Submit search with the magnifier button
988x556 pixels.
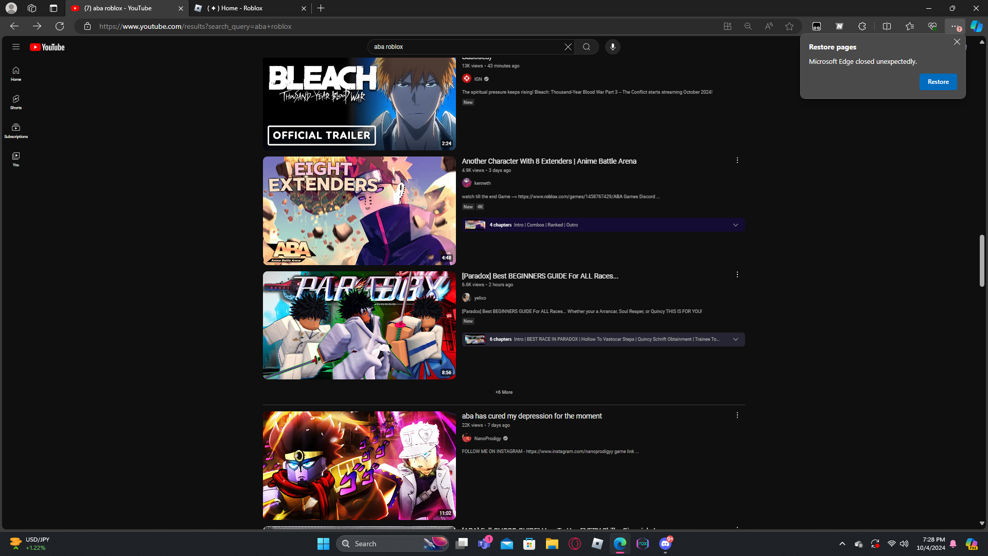[587, 47]
